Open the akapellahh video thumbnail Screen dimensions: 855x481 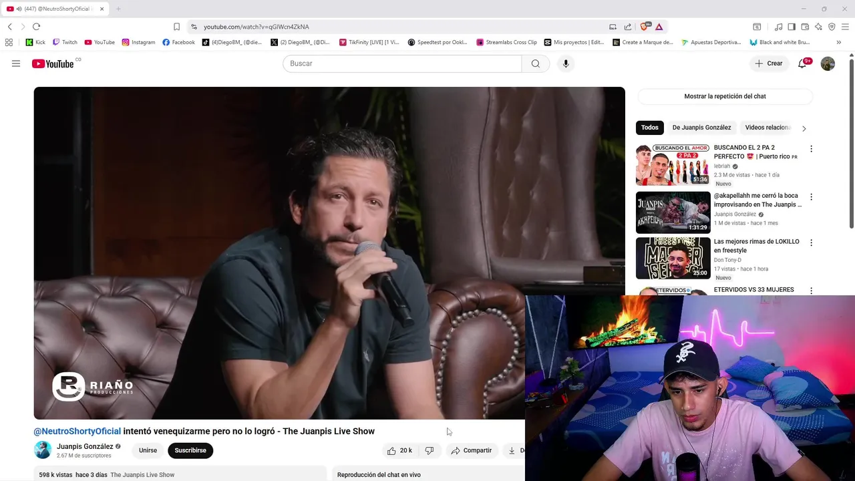[x=673, y=212]
